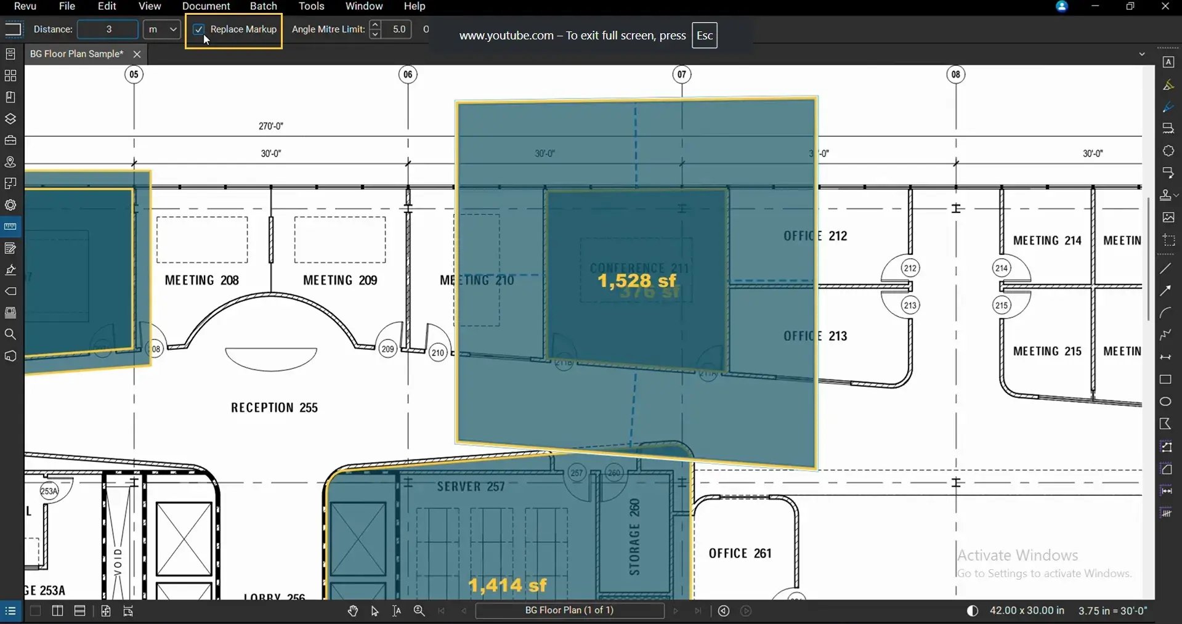Viewport: 1182px width, 624px height.
Task: Decrease the Angle Mitre Limit stepper
Action: [375, 34]
